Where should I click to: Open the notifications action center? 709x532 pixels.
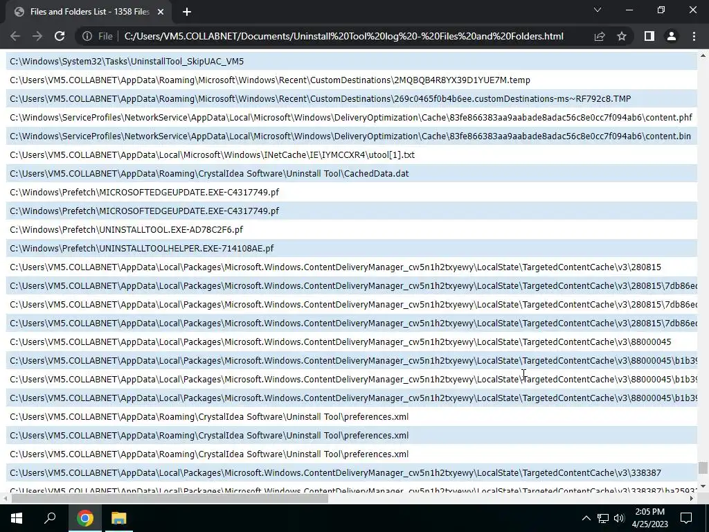tap(686, 518)
